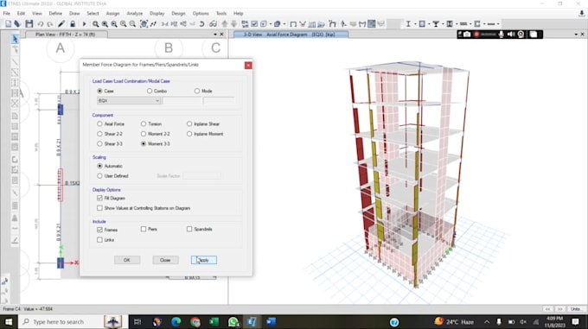Open Word from the taskbar

point(271,322)
